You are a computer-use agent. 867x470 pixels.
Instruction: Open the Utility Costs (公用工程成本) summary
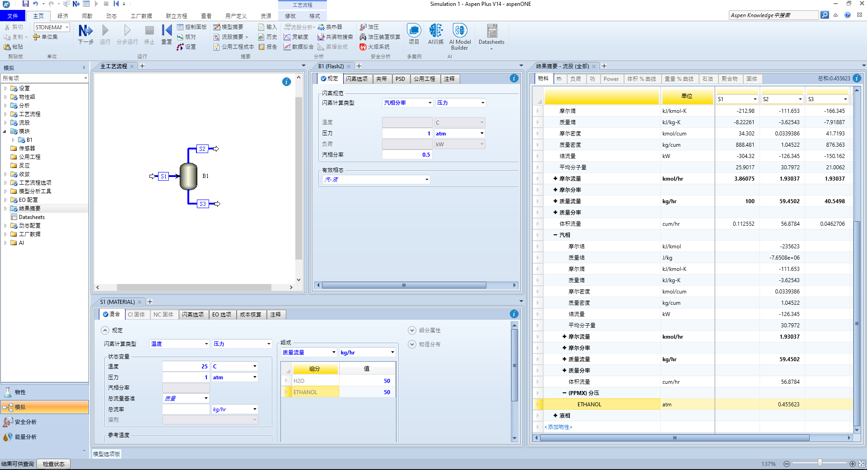233,47
